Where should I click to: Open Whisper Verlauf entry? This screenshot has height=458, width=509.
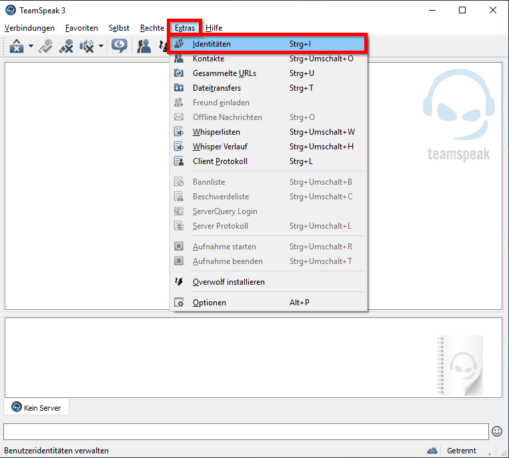coord(269,147)
